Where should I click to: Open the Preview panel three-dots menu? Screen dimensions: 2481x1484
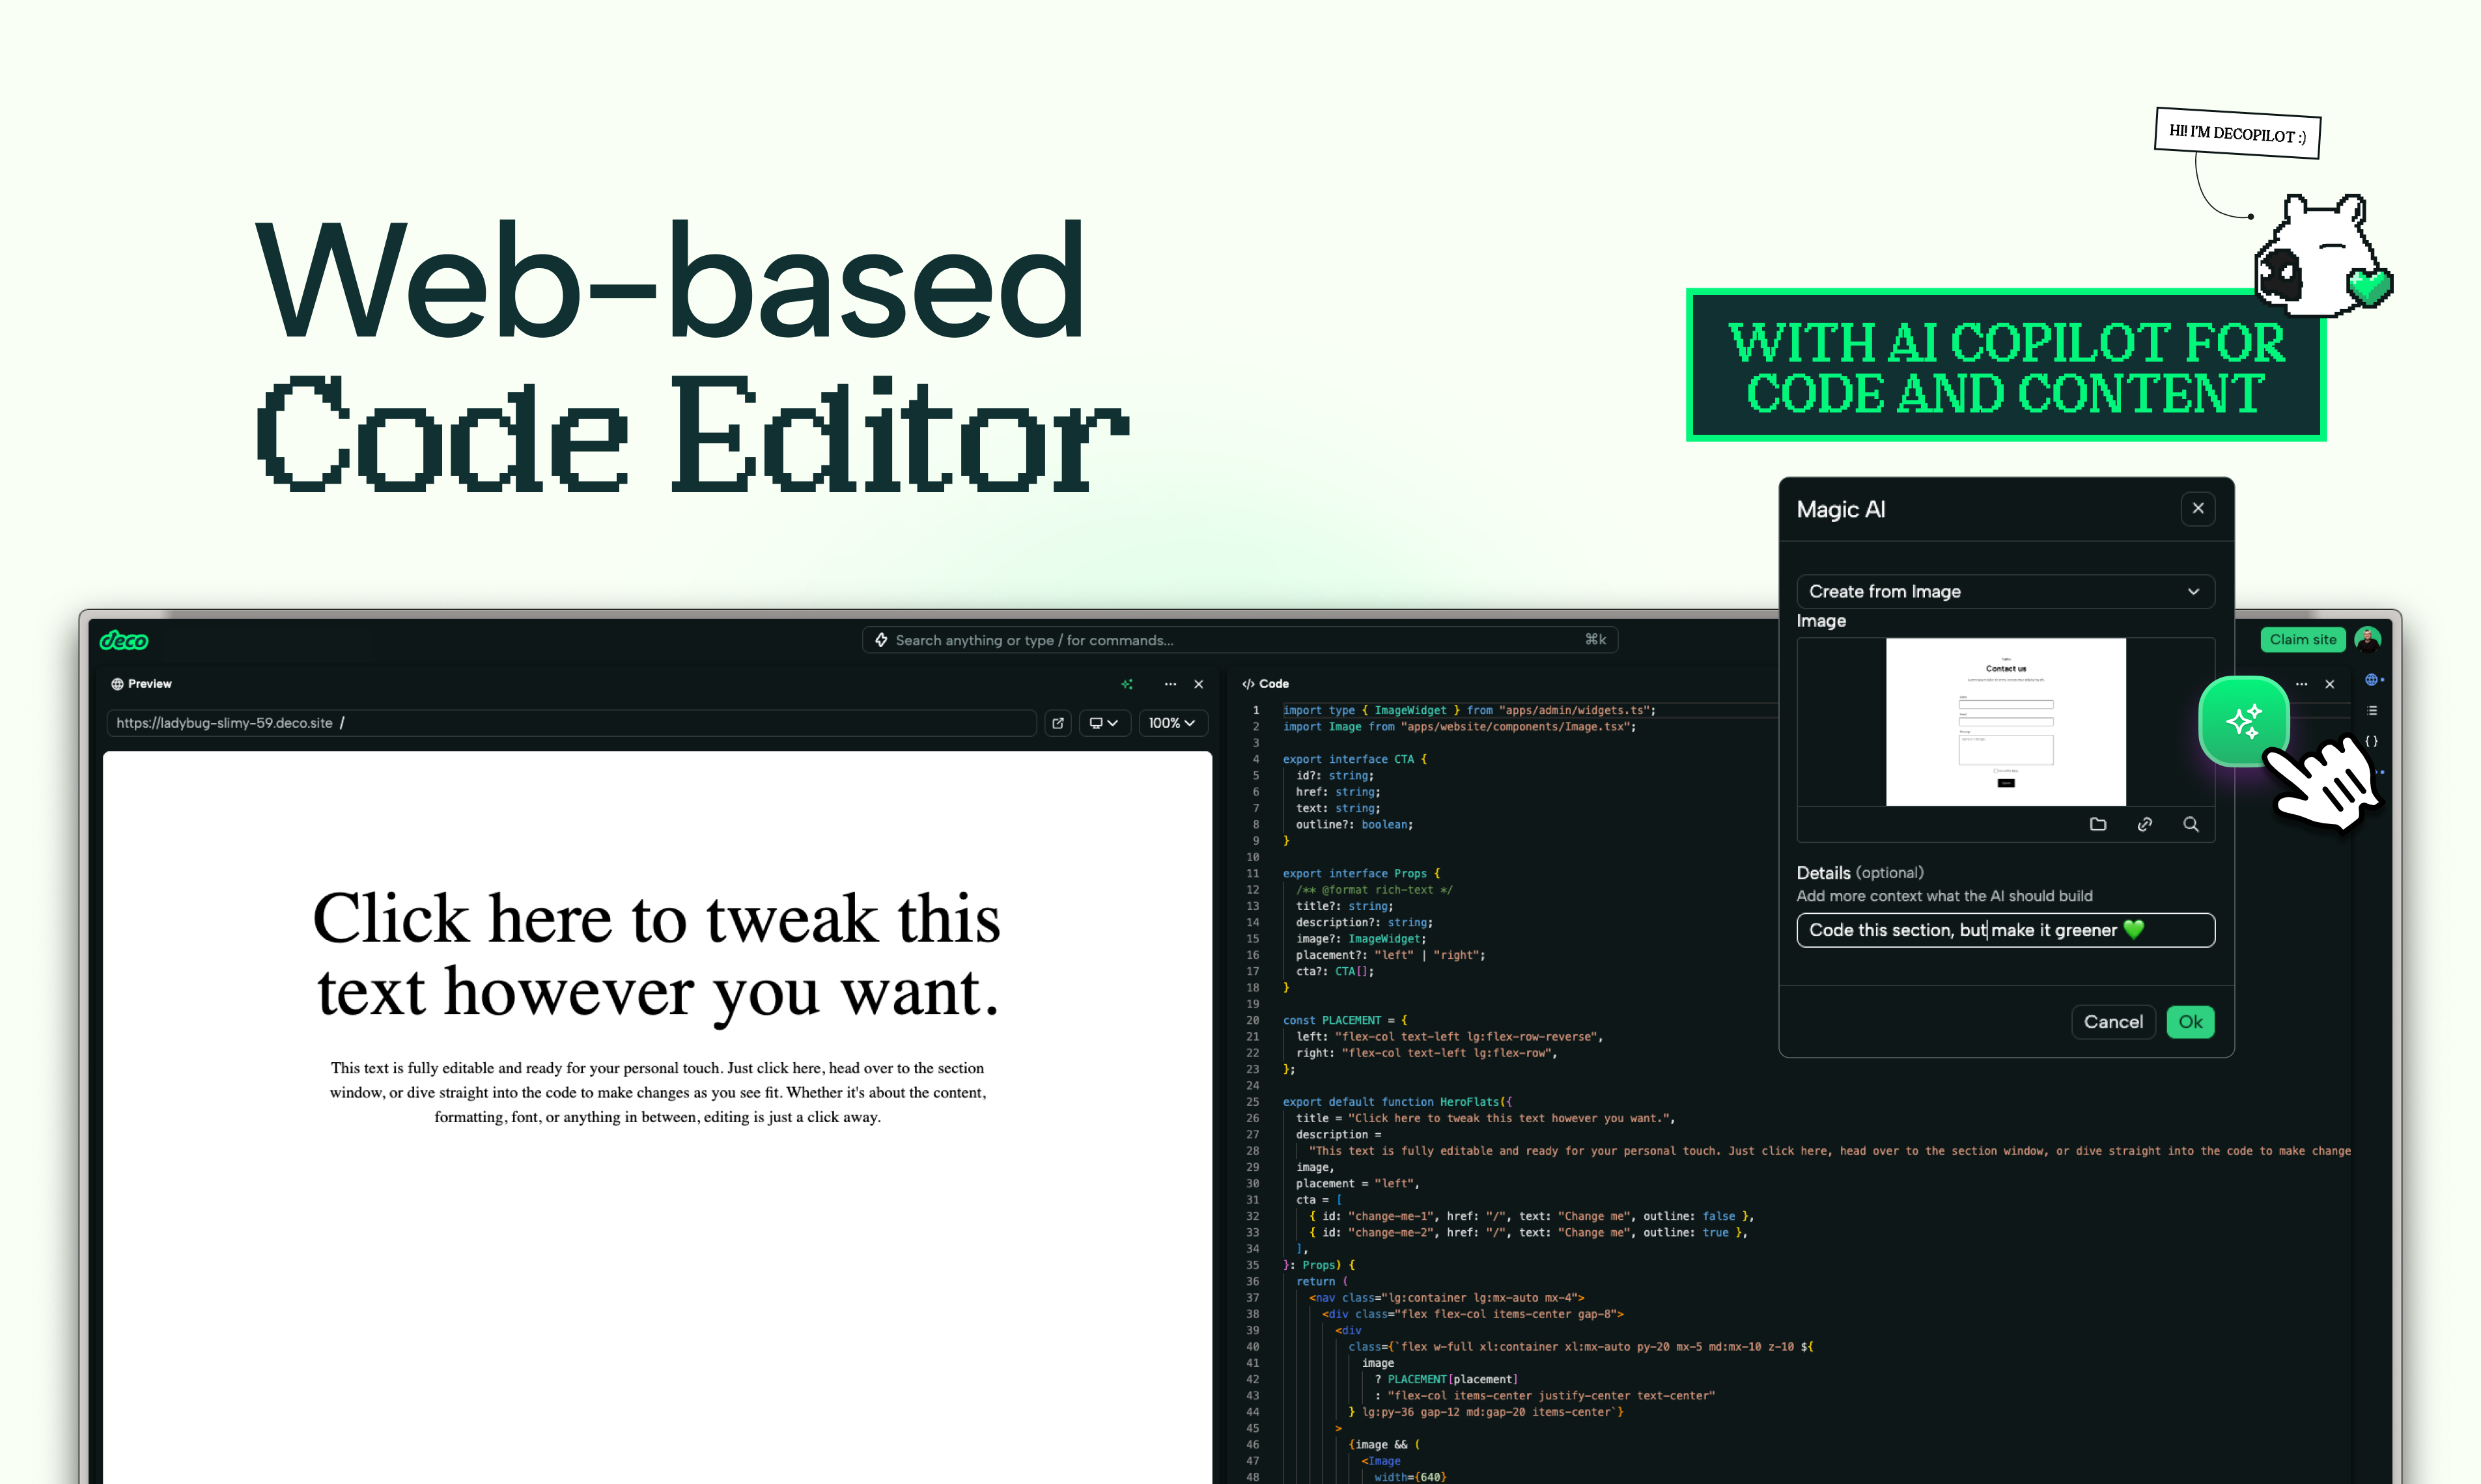1170,684
